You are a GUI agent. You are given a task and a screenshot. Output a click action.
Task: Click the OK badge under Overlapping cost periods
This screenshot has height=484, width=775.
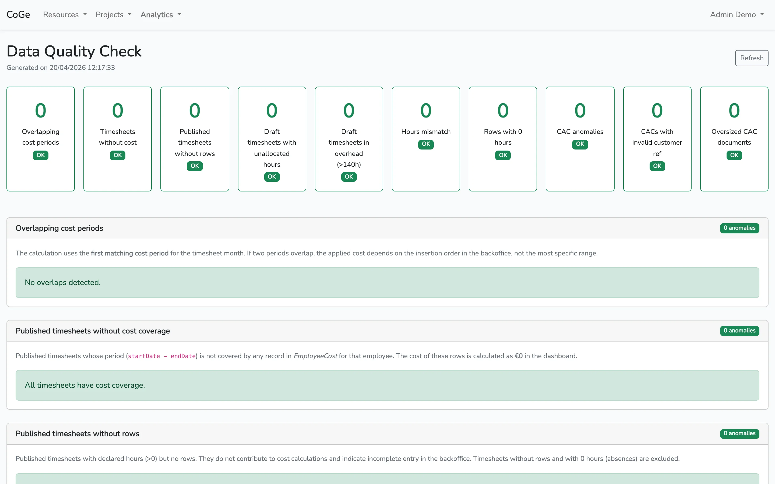point(41,155)
